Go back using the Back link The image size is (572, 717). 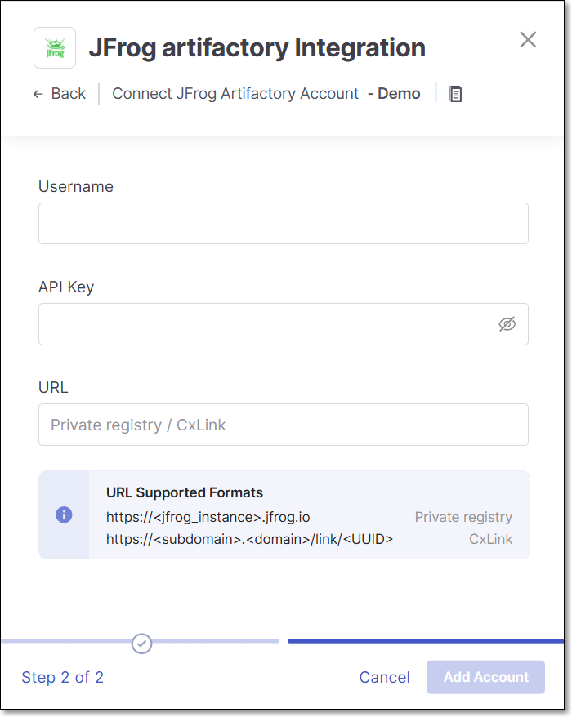tap(60, 94)
